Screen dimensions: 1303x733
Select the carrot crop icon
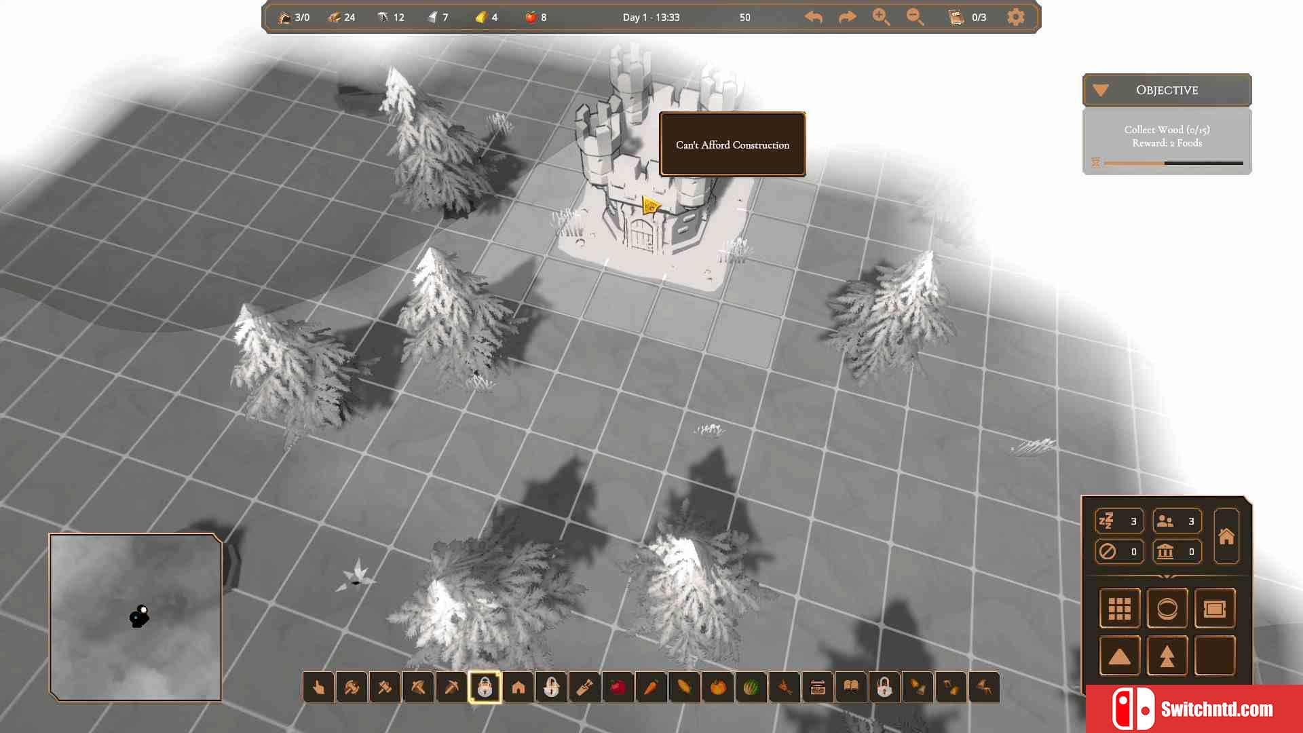tap(651, 688)
